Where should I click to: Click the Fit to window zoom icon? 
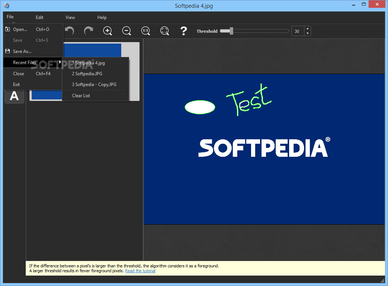coord(165,31)
